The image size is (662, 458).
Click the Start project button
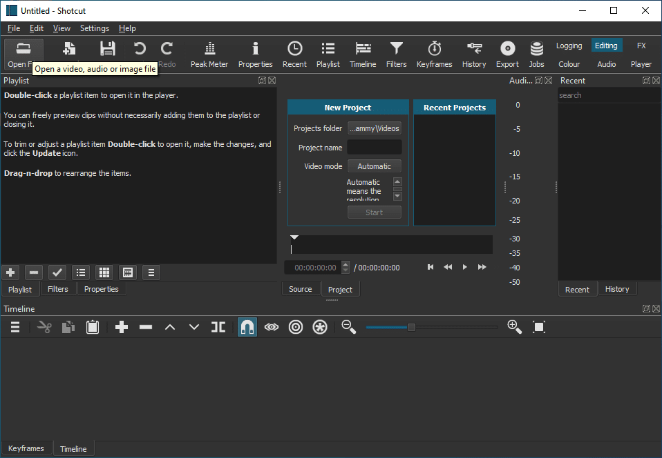click(x=374, y=212)
